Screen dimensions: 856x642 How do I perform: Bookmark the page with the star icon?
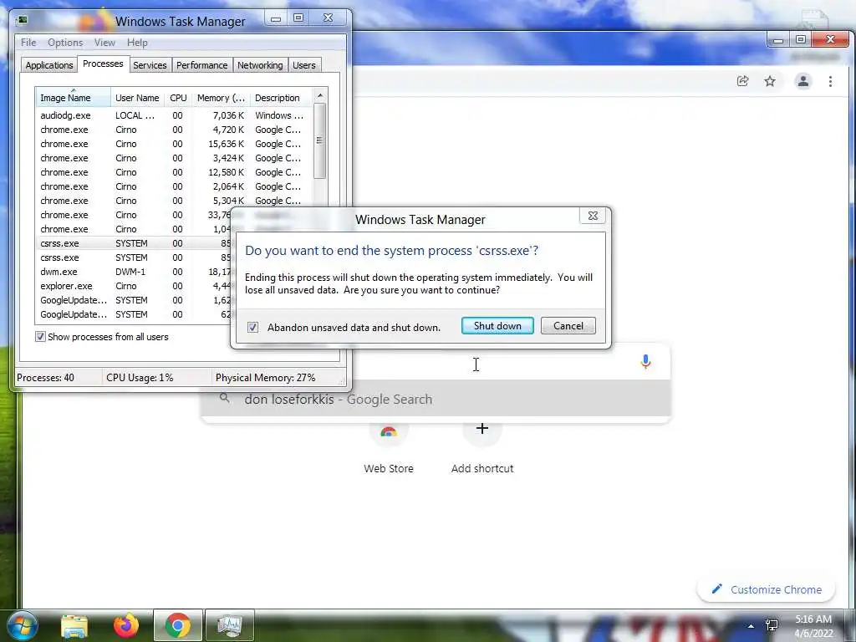(770, 81)
